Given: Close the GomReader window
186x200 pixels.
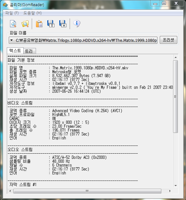Looking at the screenshot, I should click(x=176, y=3).
